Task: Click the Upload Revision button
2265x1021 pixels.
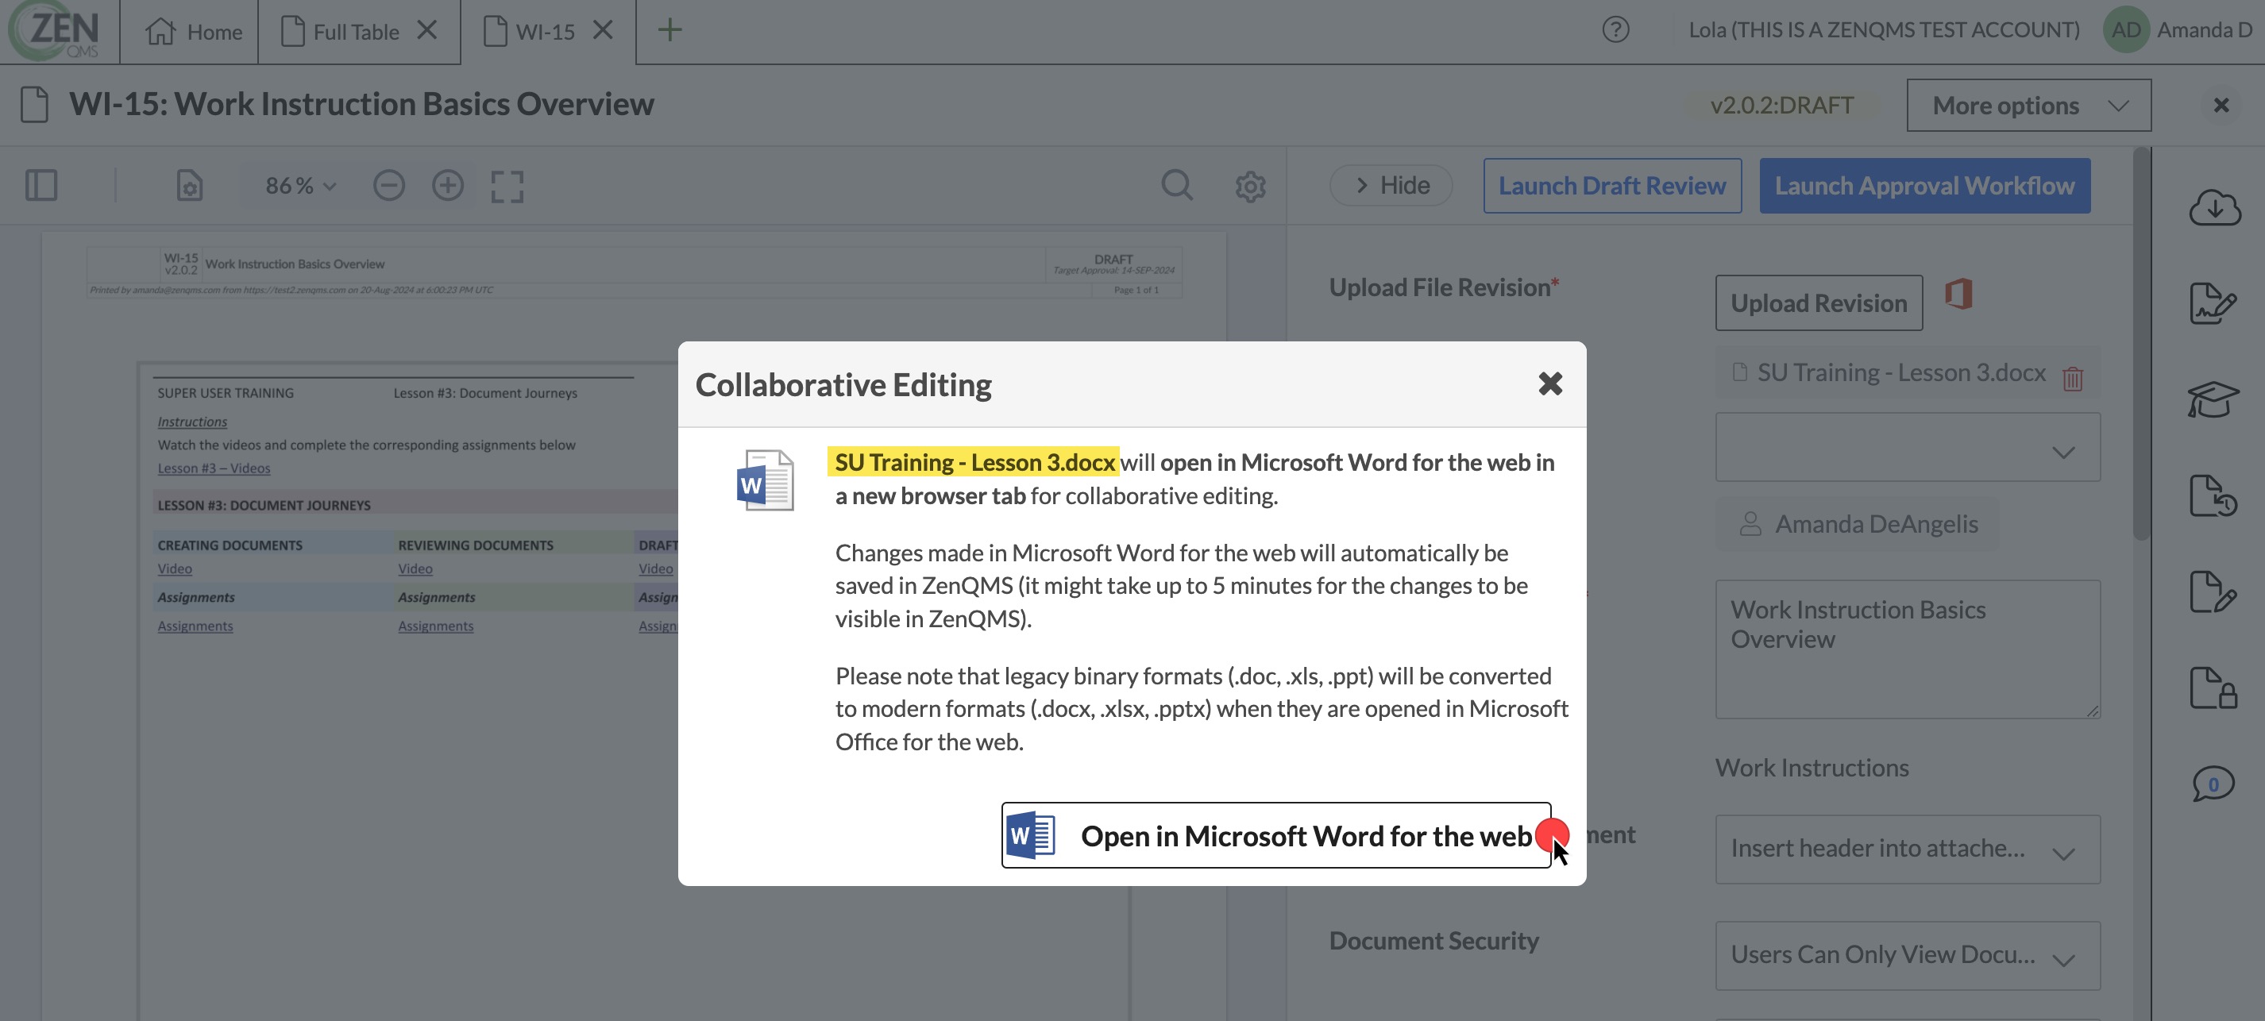Action: click(x=1819, y=303)
